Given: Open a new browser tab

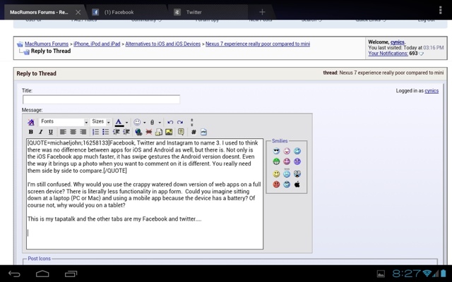Looking at the screenshot, I should (x=262, y=12).
